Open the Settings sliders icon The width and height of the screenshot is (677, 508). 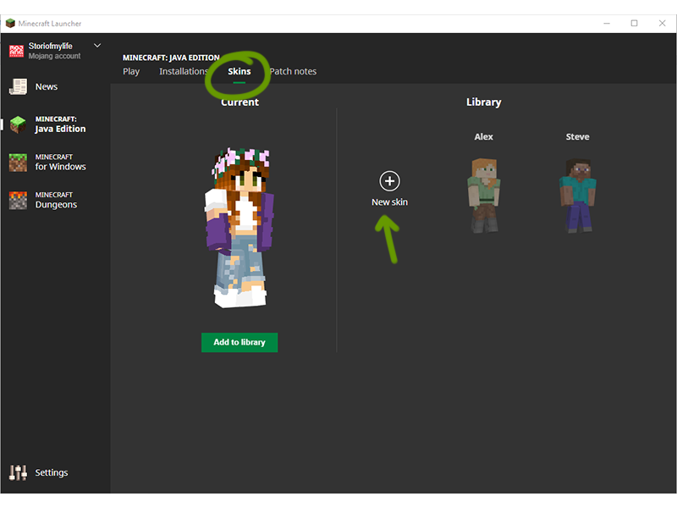(18, 472)
